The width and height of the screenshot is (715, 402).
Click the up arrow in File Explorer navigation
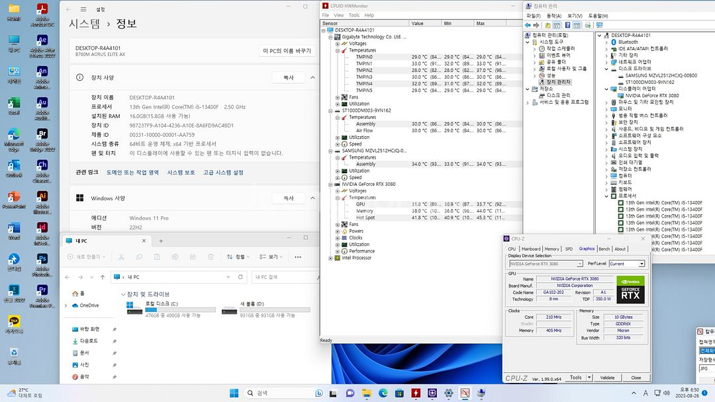103,277
